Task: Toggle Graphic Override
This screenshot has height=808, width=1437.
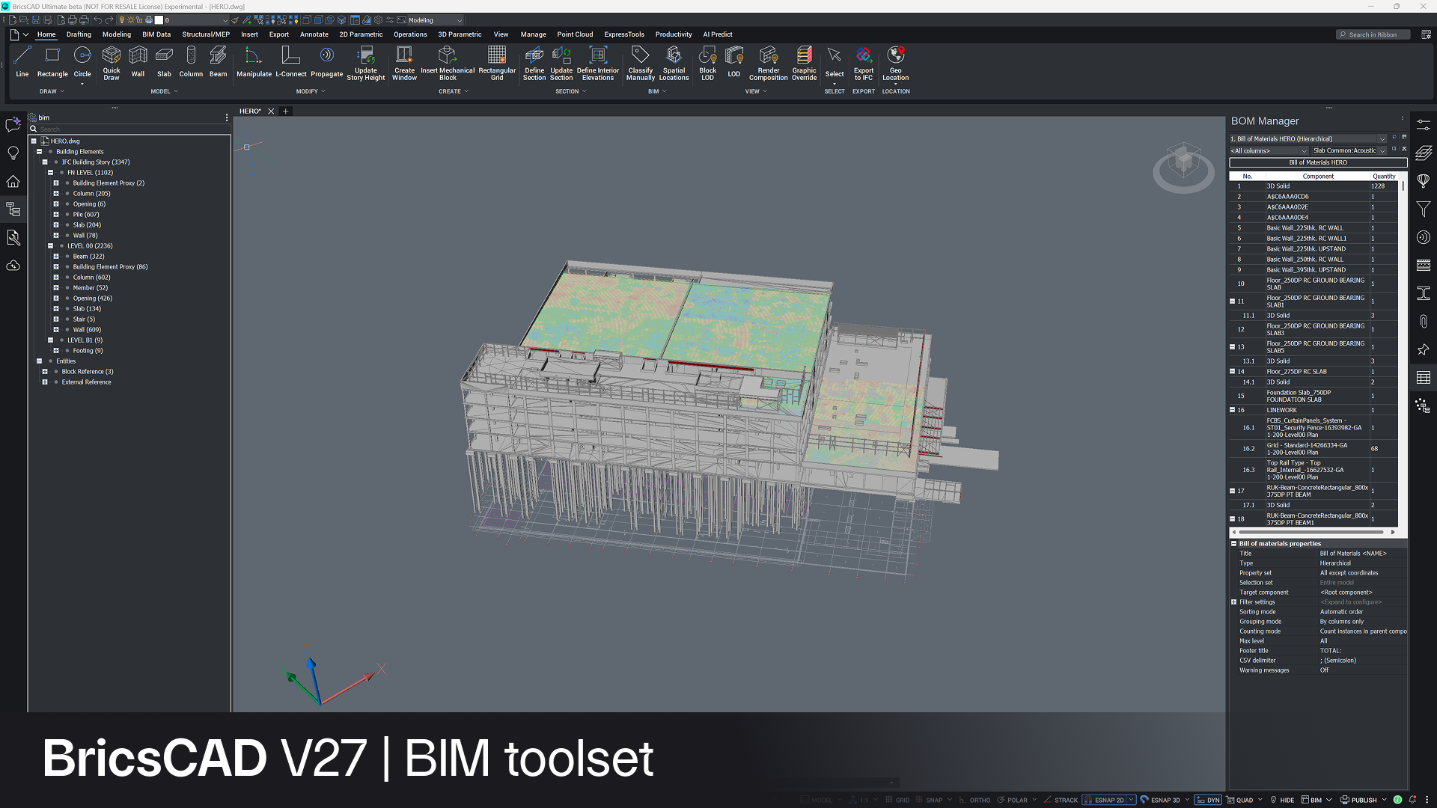Action: 804,63
